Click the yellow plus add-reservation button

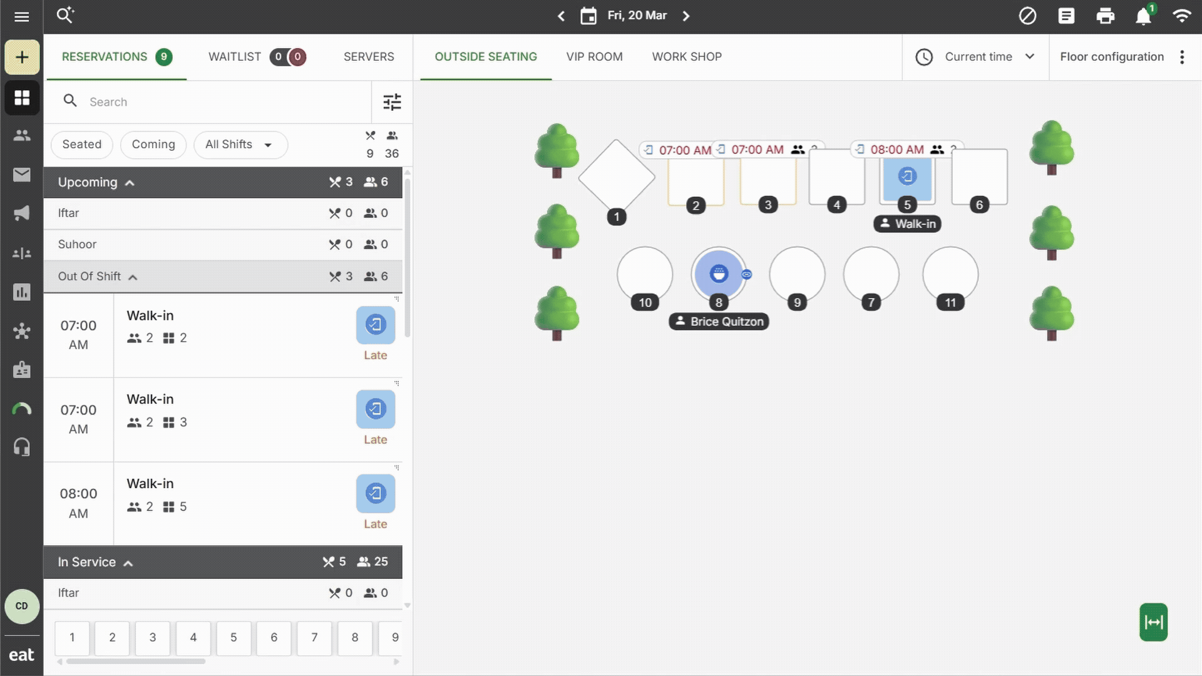coord(22,57)
